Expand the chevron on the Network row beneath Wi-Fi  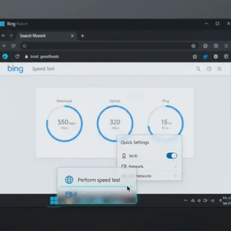coord(176,167)
